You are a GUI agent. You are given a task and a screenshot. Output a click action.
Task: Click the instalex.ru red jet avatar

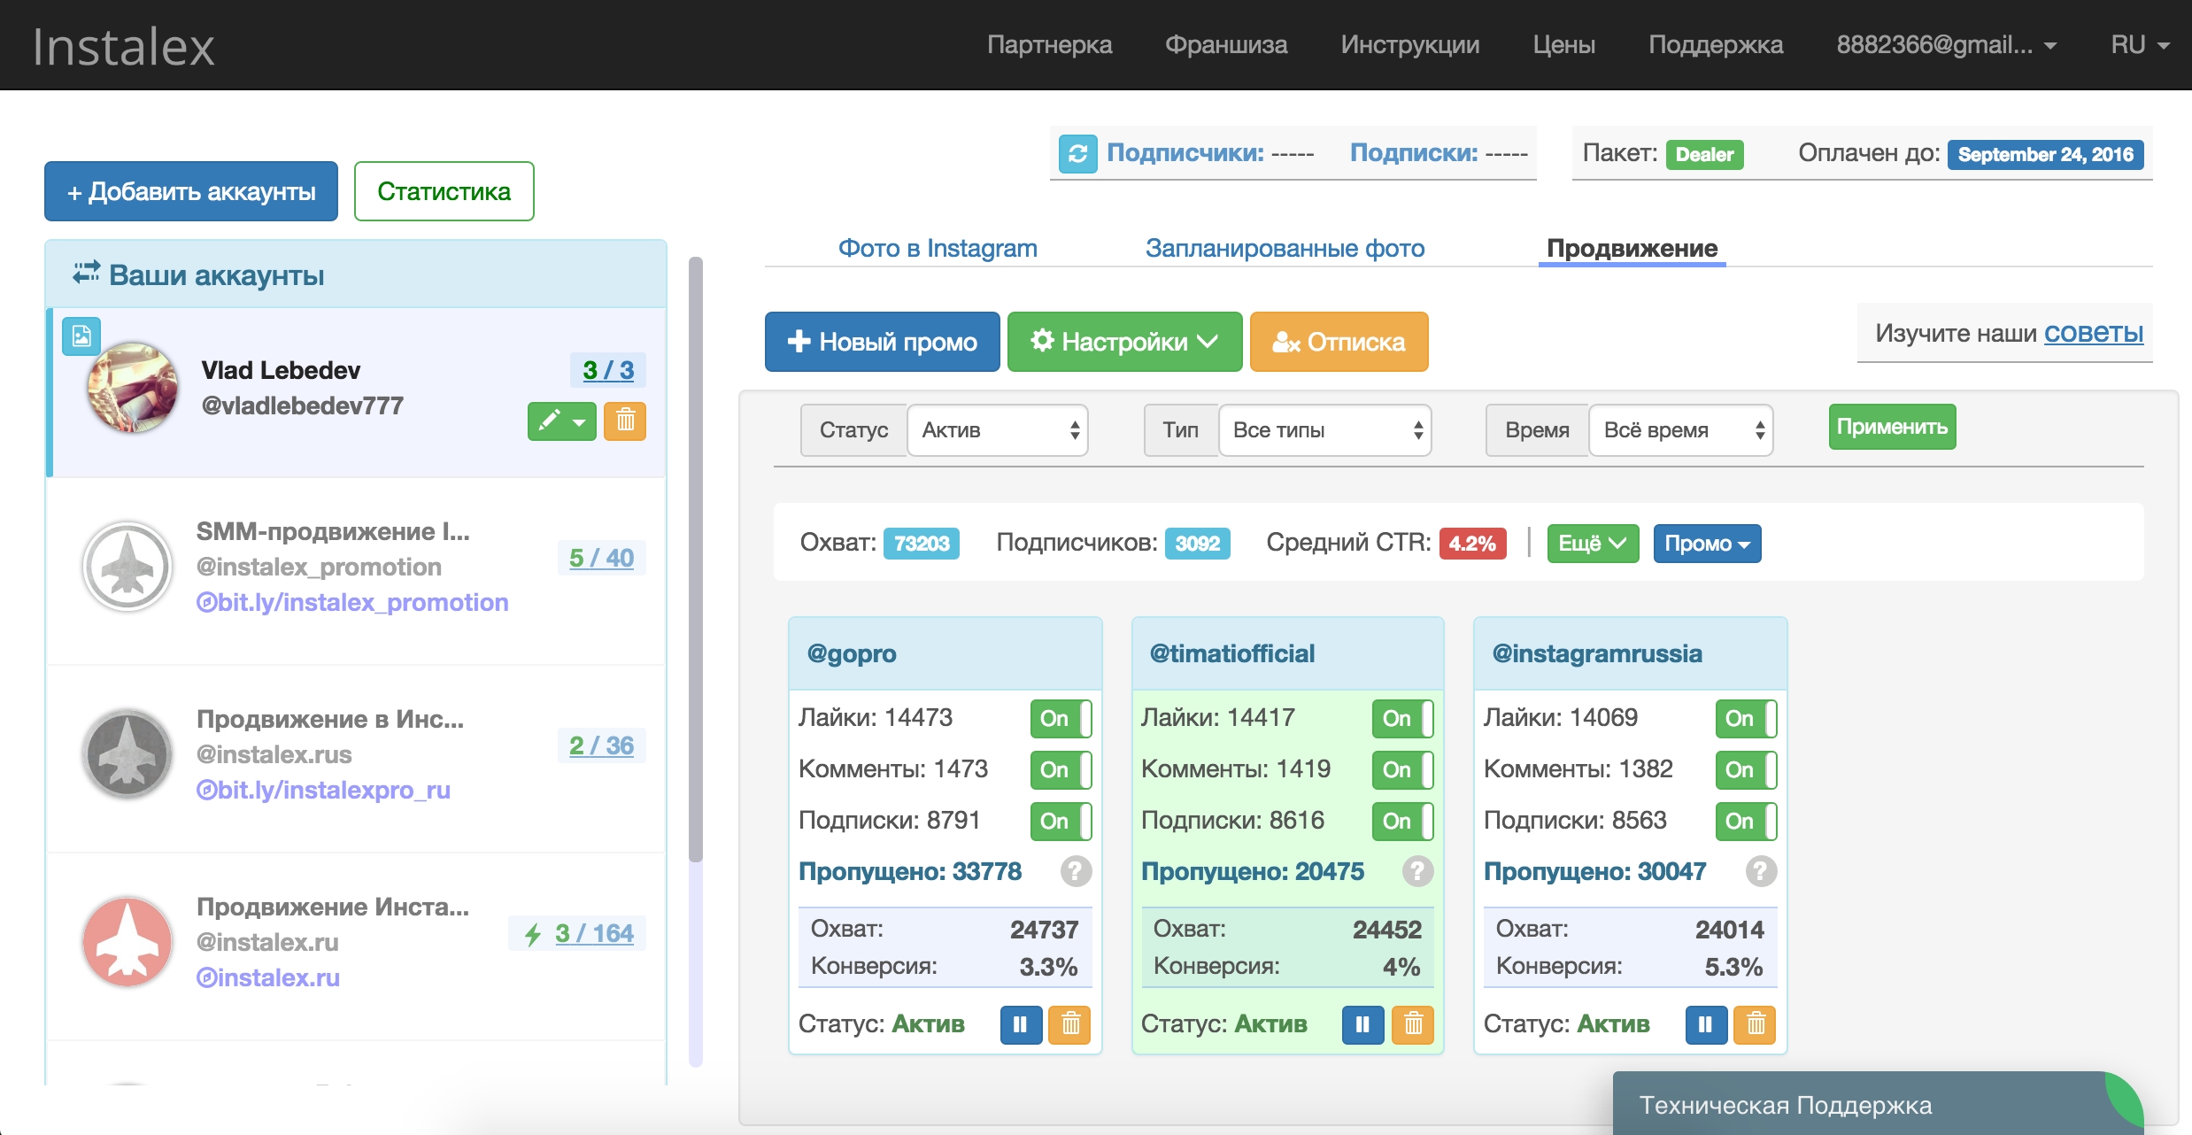[127, 942]
